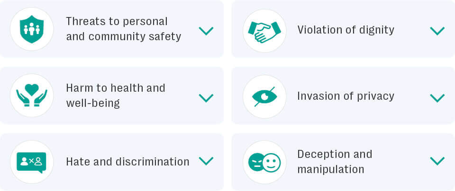
Task: Expand the Violation of dignity chevron
Action: point(437,31)
